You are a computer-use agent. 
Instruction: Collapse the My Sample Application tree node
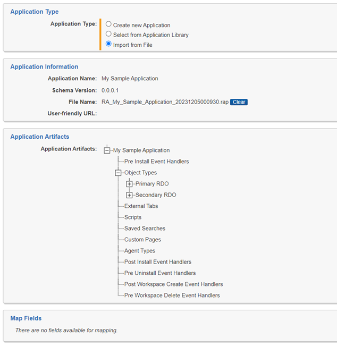click(107, 150)
